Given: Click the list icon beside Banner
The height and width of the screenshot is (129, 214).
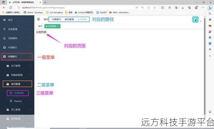Looking at the screenshot, I should click(x=11, y=101).
